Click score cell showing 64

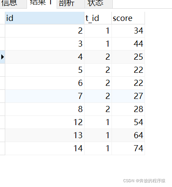tap(128, 135)
